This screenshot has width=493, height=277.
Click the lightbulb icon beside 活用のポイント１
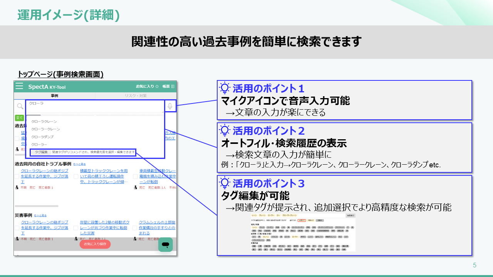(224, 88)
